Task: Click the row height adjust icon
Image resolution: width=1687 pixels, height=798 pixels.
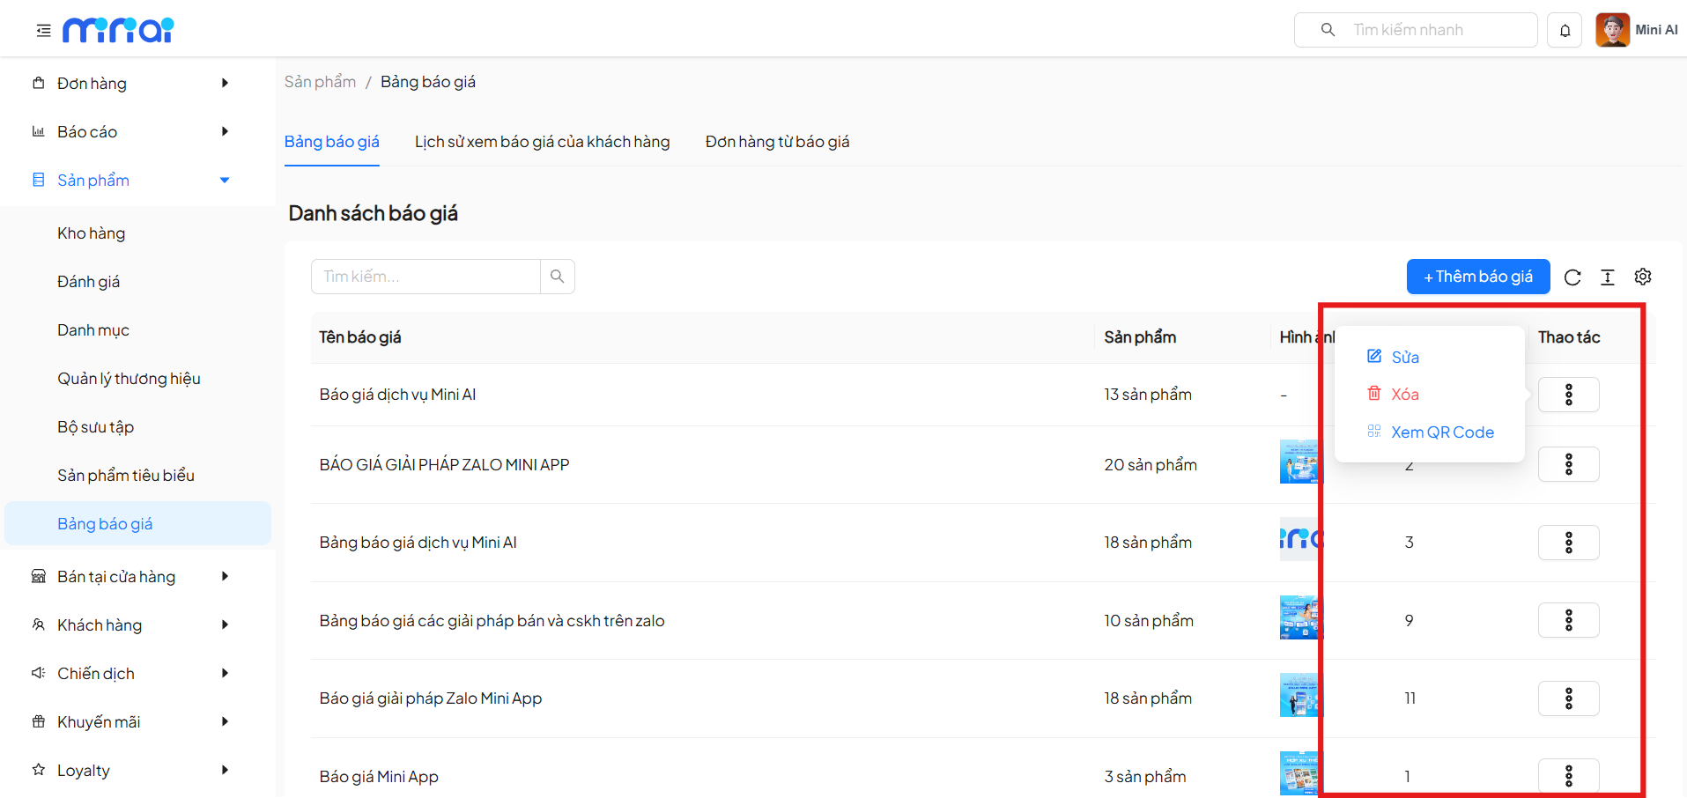Action: 1608,277
